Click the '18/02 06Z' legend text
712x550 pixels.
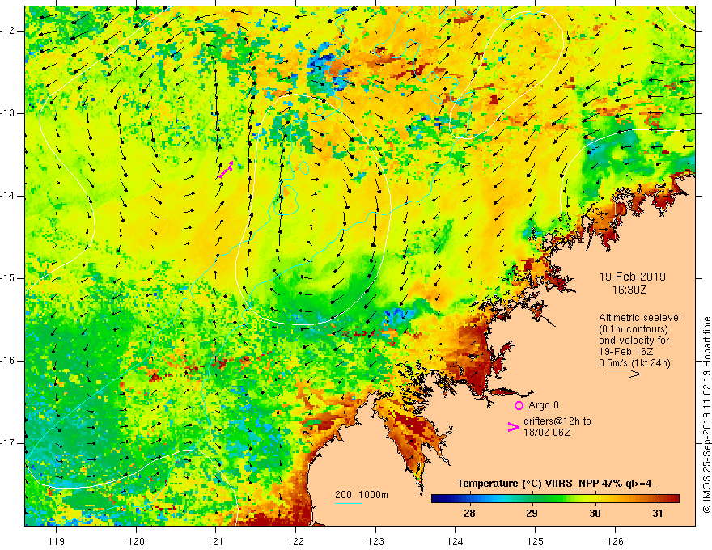[x=547, y=433]
